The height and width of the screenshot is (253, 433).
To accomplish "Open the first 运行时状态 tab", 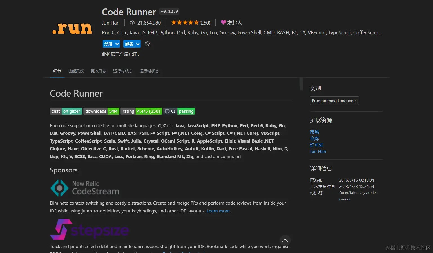I will [123, 71].
